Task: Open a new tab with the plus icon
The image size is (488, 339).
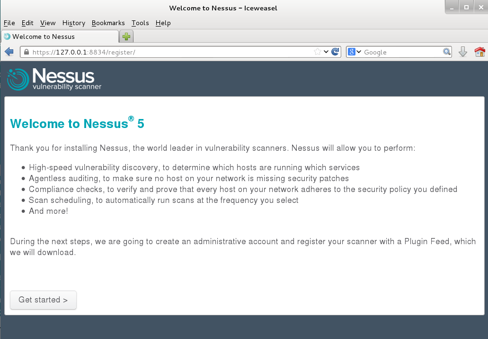Action: 126,37
